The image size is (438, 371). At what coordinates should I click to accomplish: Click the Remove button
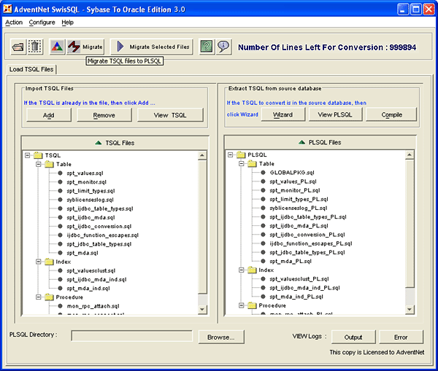104,115
